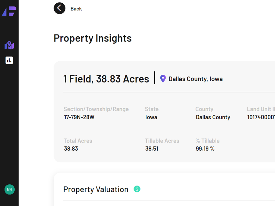The height and width of the screenshot is (206, 275).
Task: Open the app logo in sidebar
Action: (x=9, y=11)
